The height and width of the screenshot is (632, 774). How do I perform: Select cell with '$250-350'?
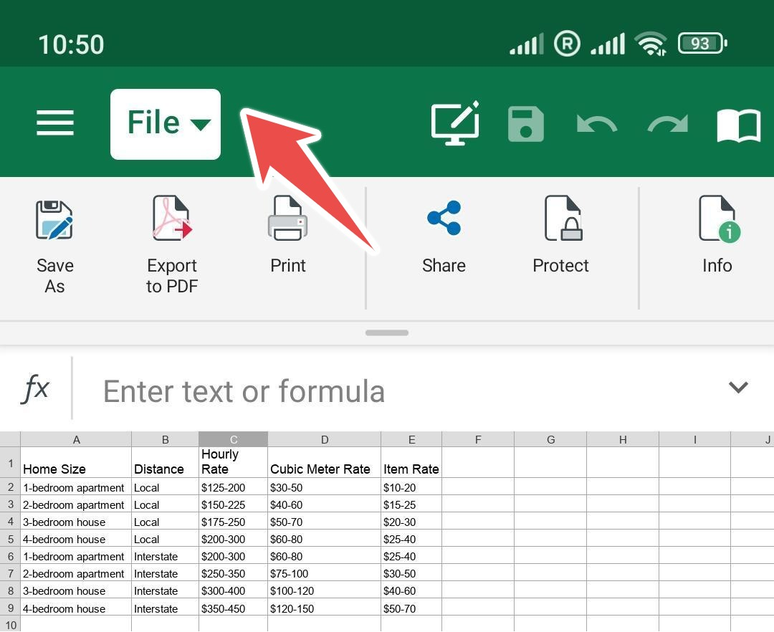233,573
